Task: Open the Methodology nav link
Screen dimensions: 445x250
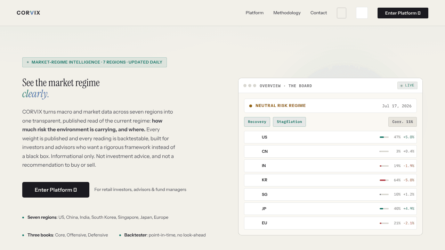Action: click(287, 13)
